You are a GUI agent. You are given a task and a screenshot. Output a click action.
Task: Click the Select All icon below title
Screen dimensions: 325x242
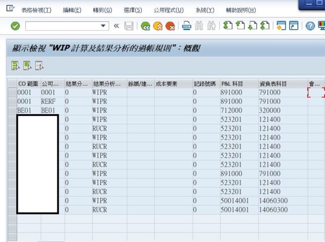15,66
